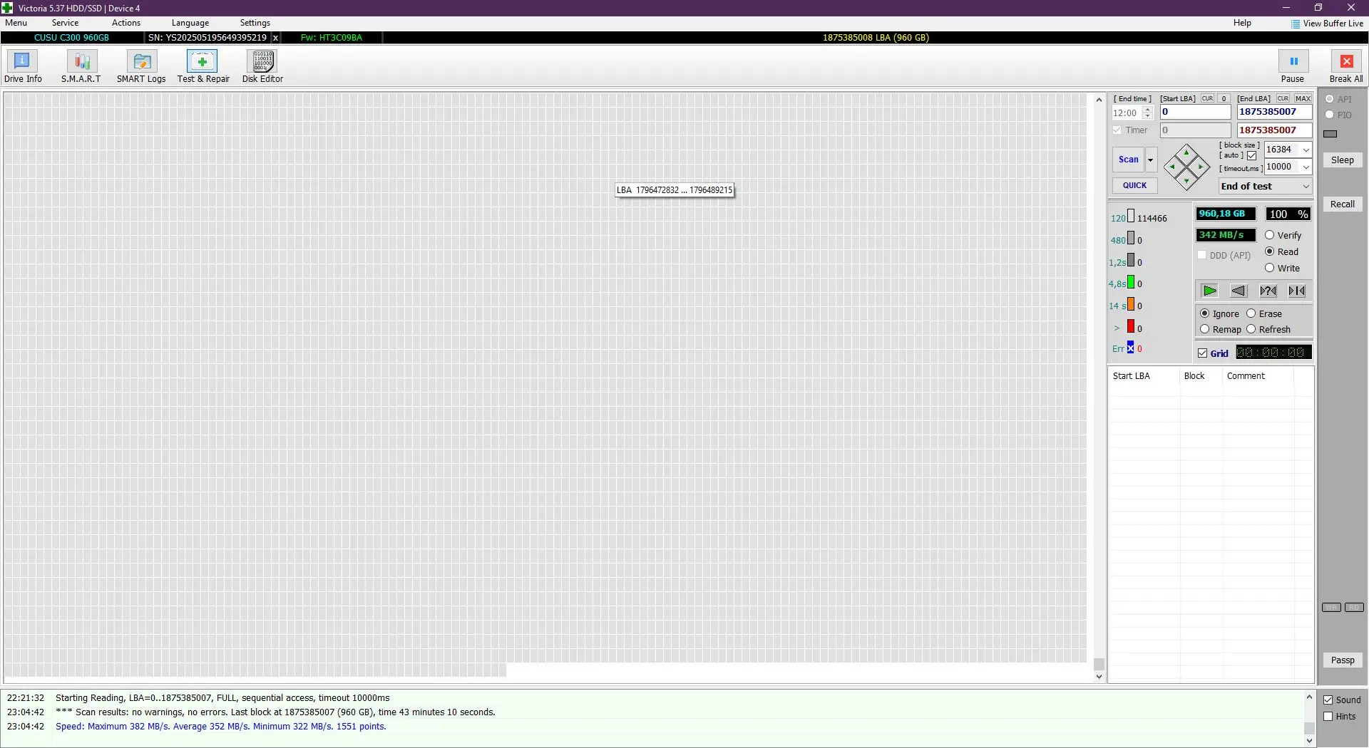The width and height of the screenshot is (1369, 748).
Task: Expand the block size 16384 dropdown
Action: (x=1306, y=150)
